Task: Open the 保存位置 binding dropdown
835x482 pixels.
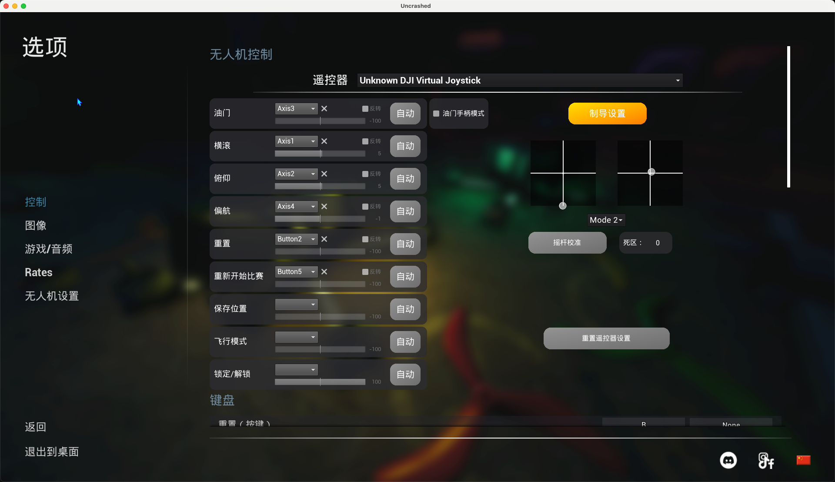Action: (x=296, y=305)
